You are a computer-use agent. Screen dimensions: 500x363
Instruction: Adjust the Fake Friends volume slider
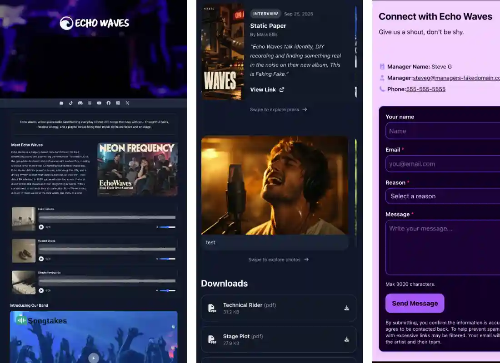pyautogui.click(x=166, y=227)
